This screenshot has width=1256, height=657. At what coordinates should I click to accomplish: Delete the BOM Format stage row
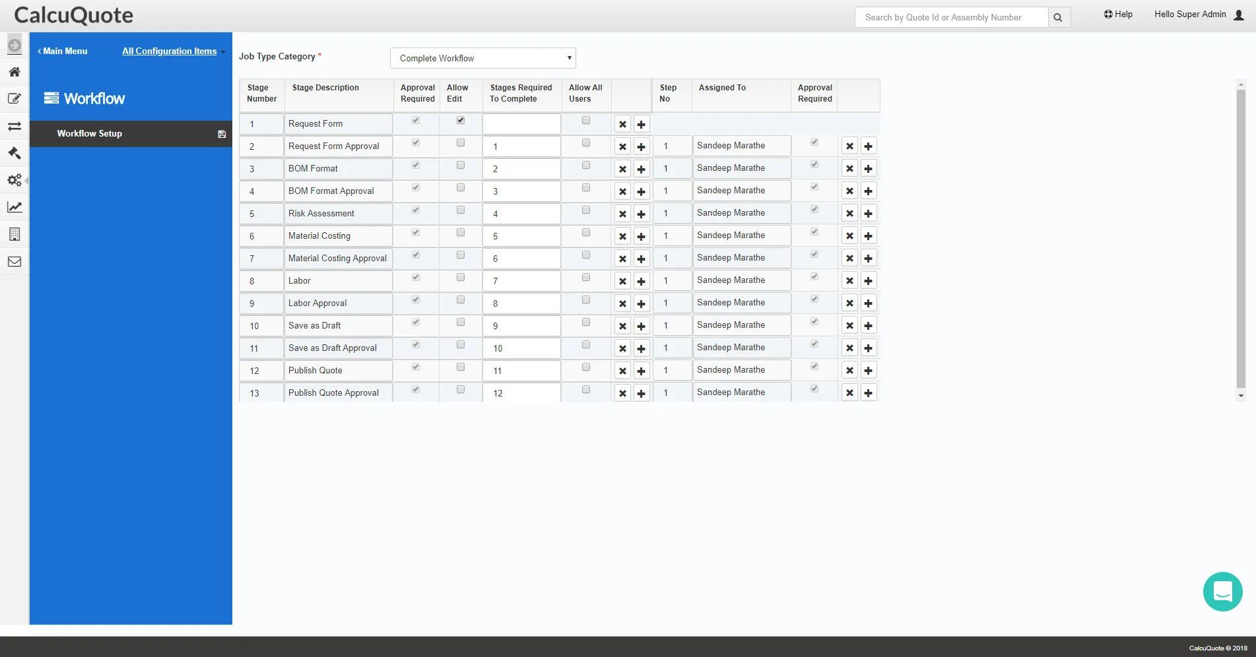point(622,169)
